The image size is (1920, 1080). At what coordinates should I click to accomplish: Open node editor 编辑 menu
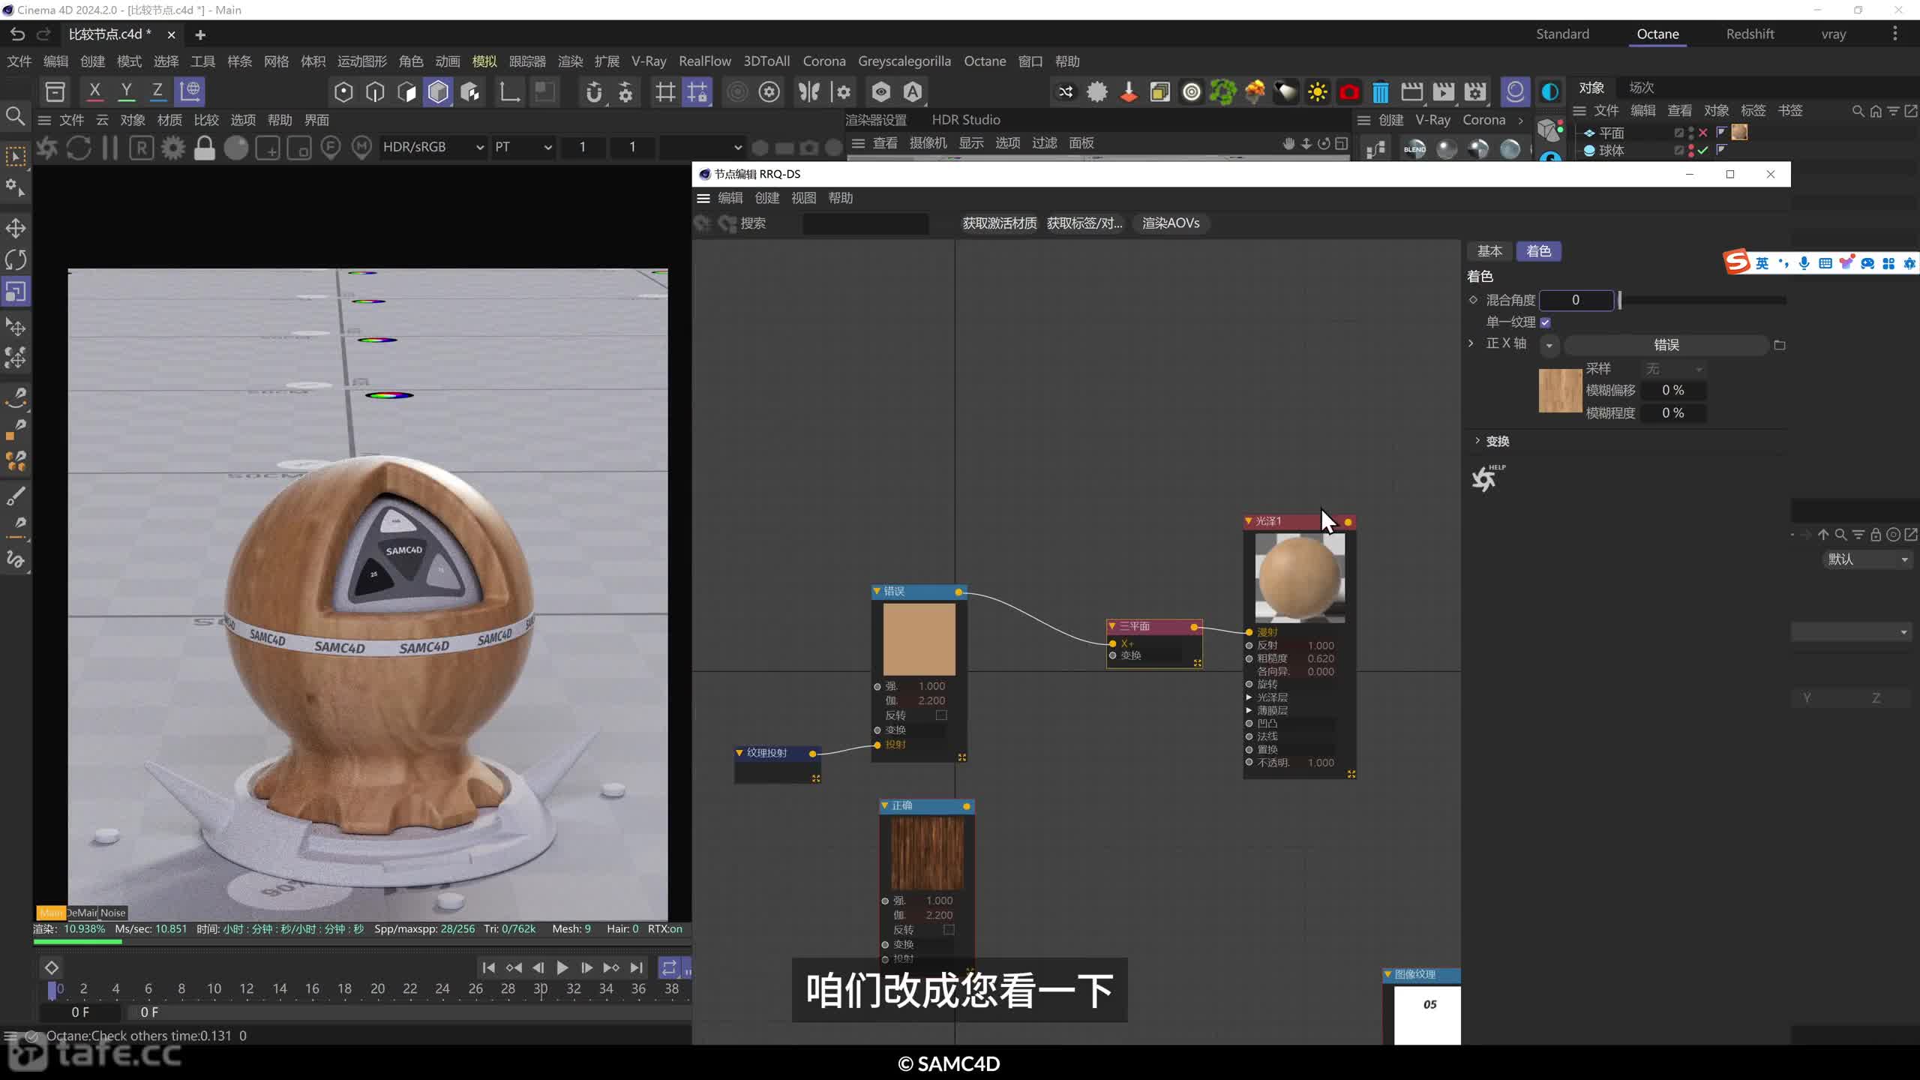coord(730,198)
